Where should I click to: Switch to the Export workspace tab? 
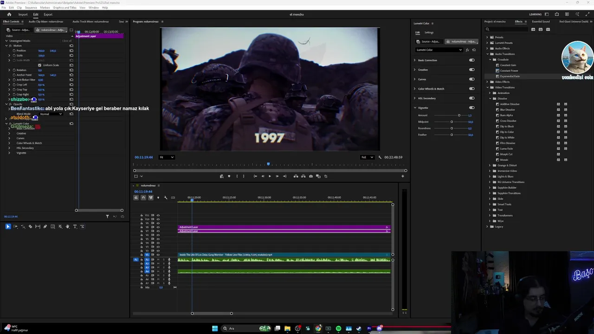pos(48,14)
